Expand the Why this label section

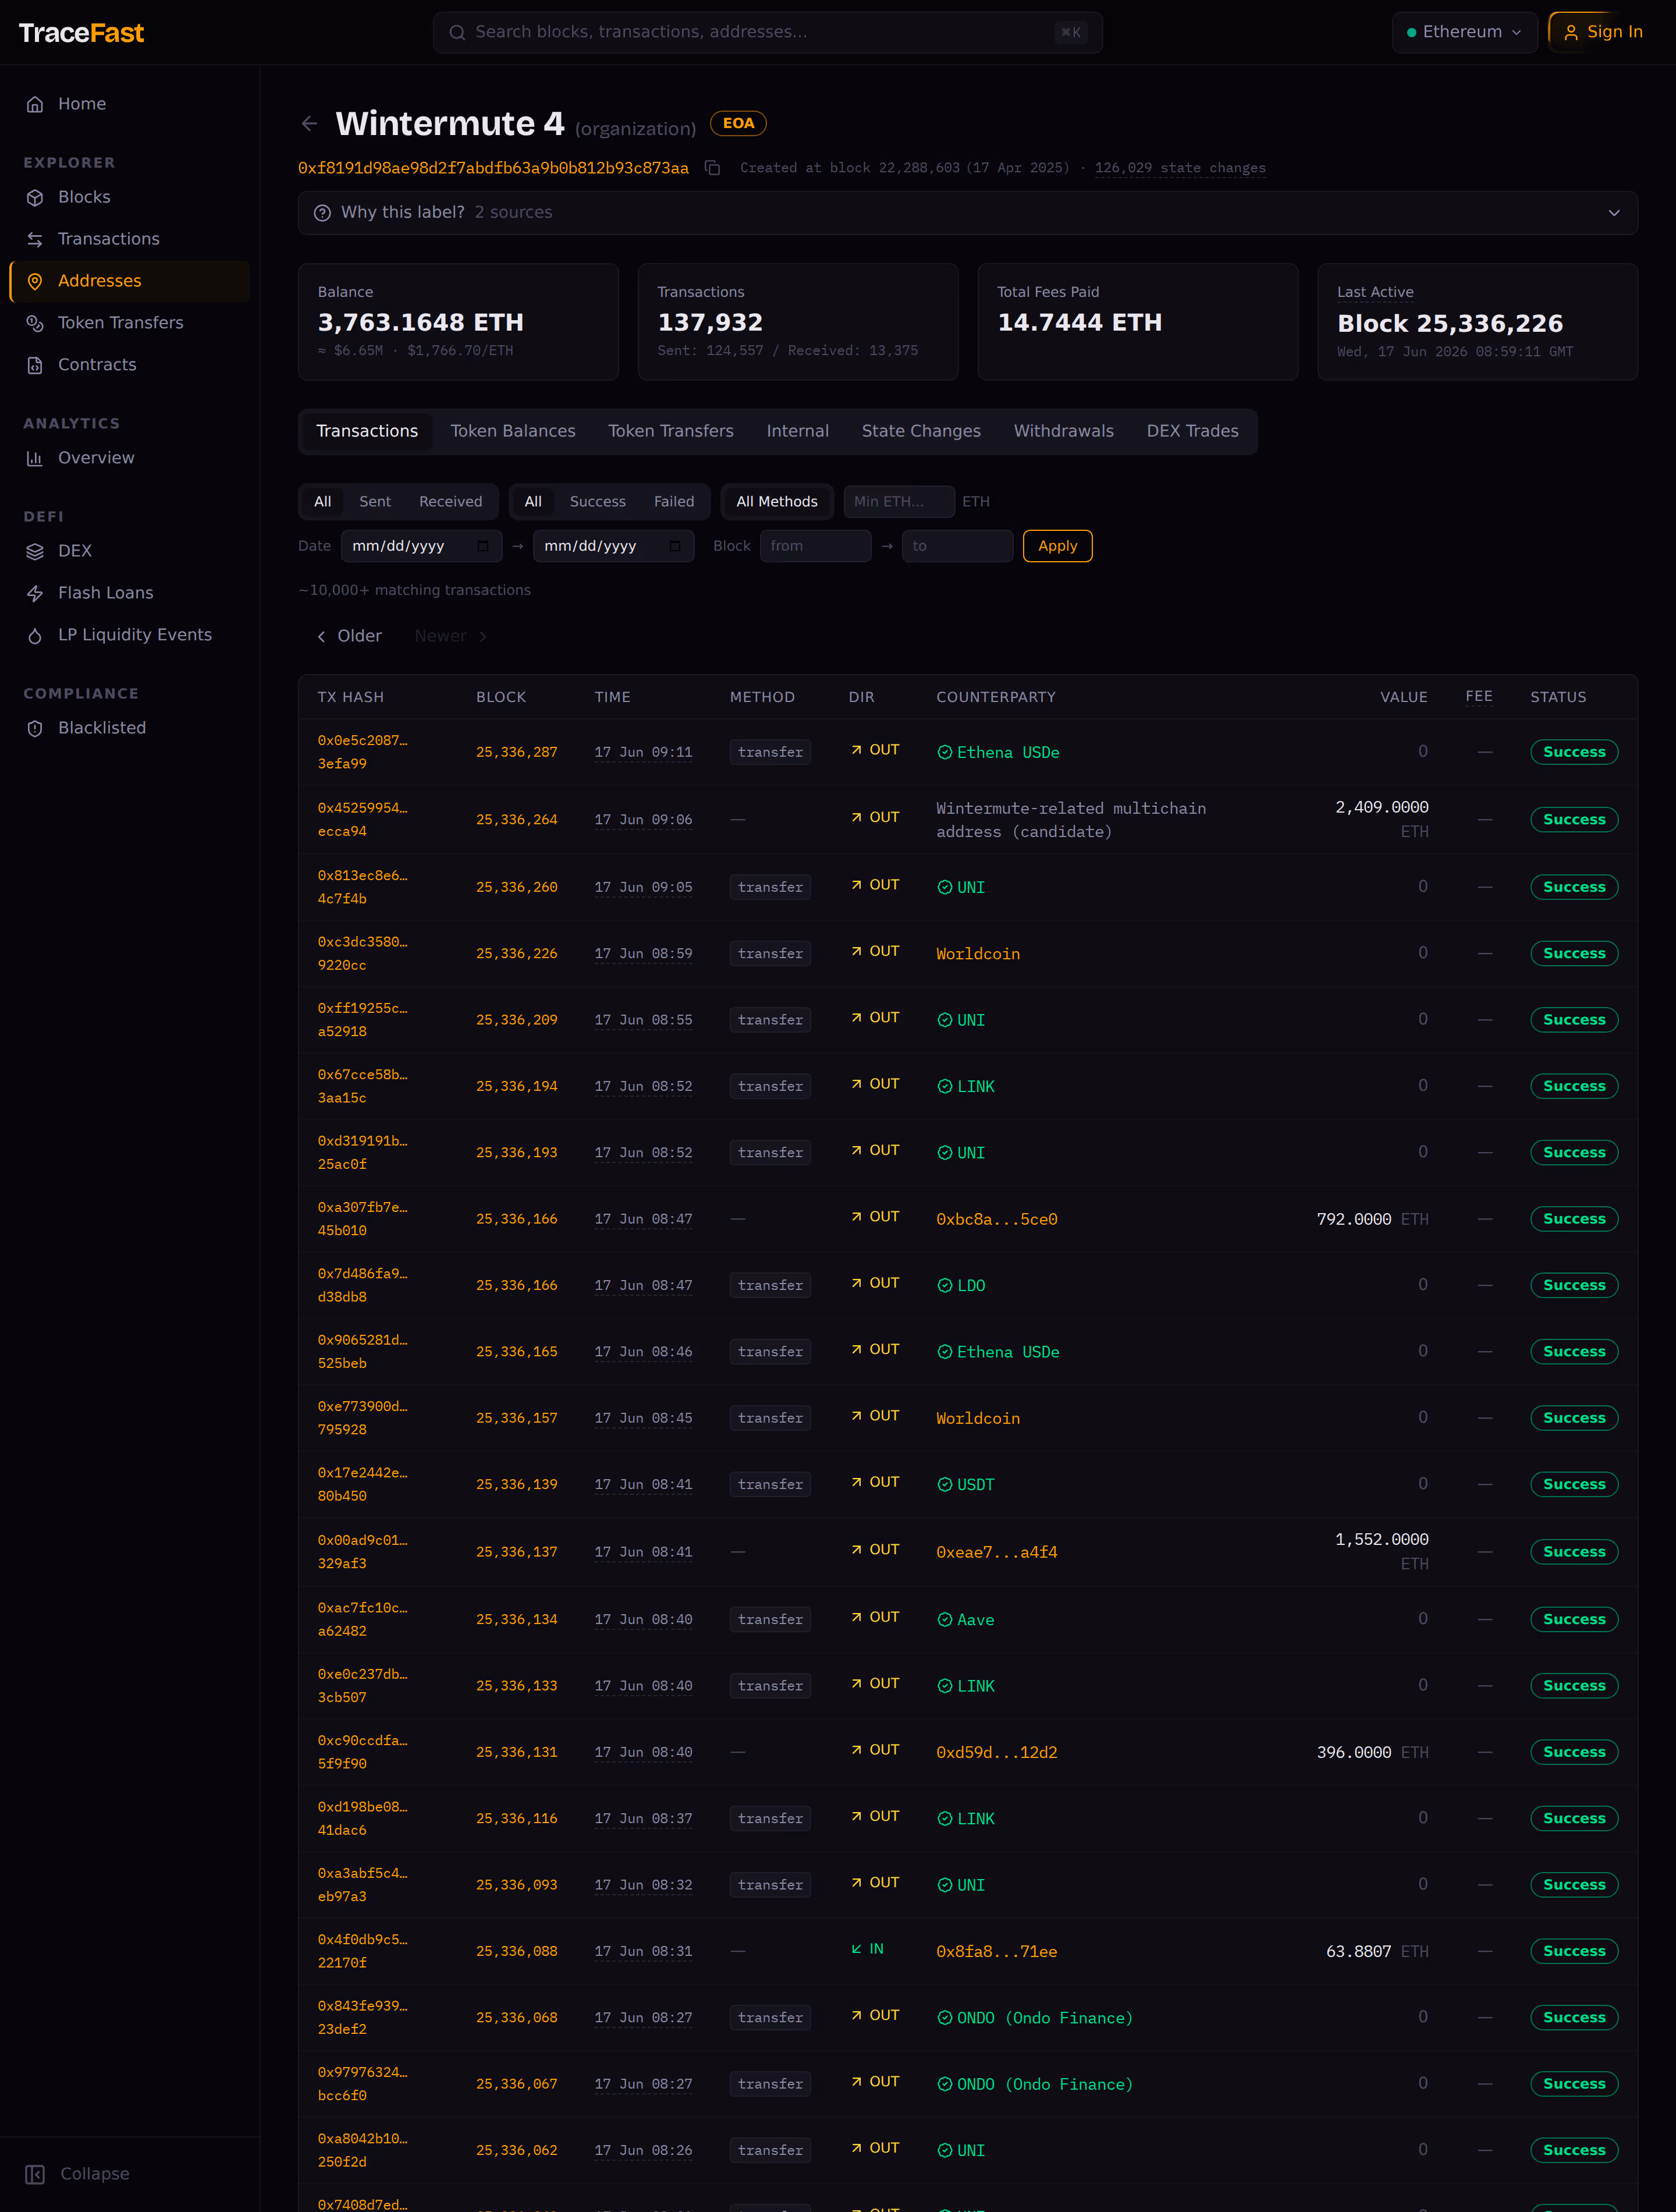point(967,213)
